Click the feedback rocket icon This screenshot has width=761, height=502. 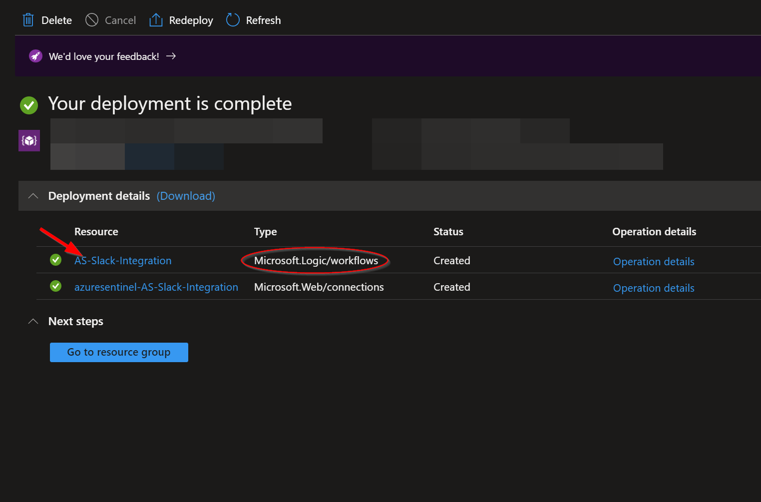35,56
